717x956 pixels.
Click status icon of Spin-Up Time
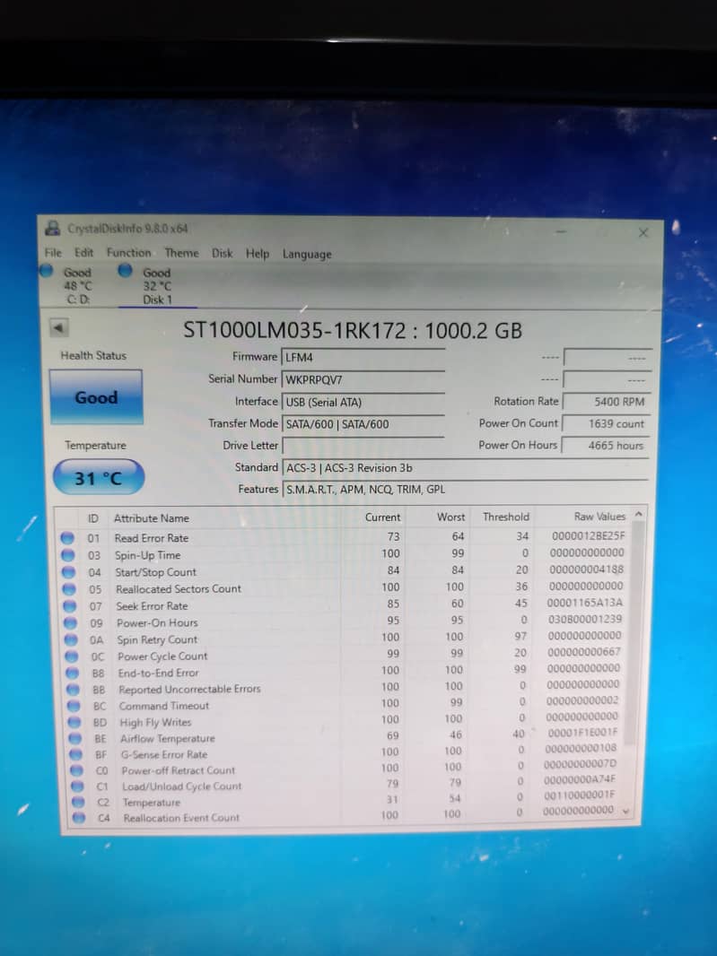coord(67,555)
